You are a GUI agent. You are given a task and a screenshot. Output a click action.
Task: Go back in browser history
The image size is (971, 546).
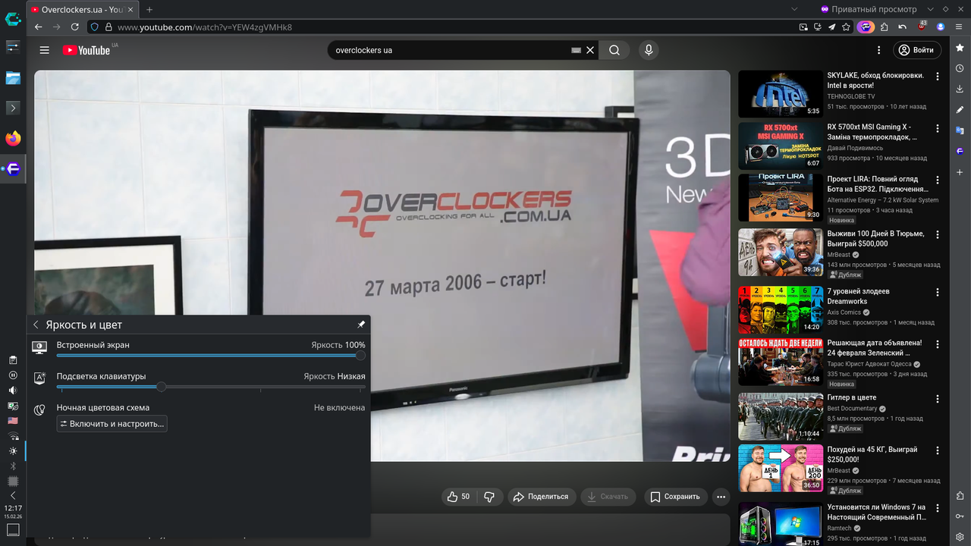pyautogui.click(x=39, y=27)
